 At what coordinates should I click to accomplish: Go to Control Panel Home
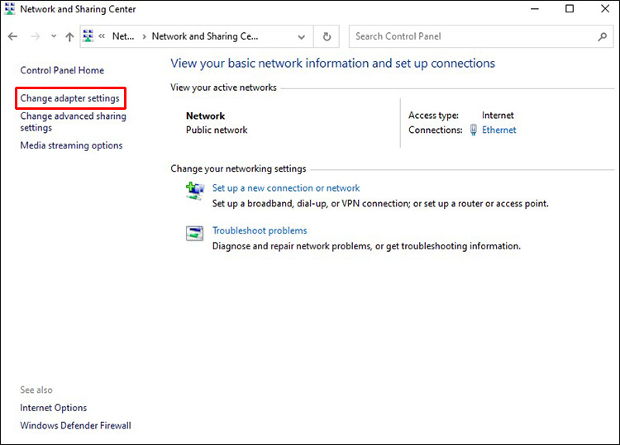pyautogui.click(x=62, y=70)
